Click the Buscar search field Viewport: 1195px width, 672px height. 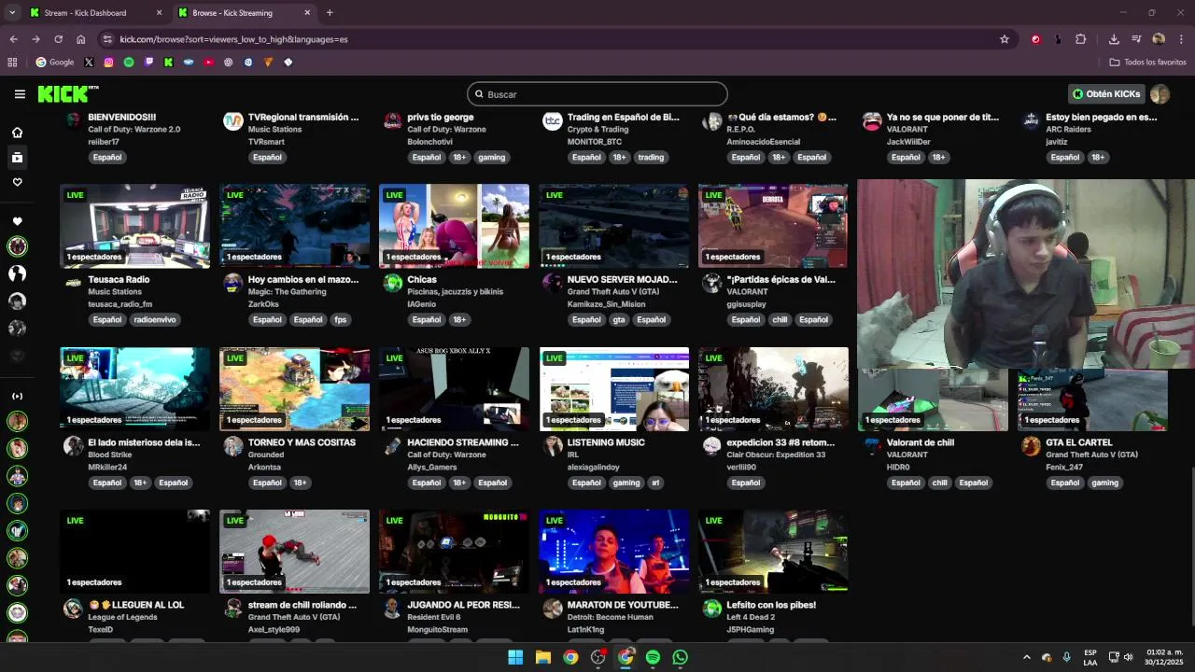pyautogui.click(x=597, y=94)
